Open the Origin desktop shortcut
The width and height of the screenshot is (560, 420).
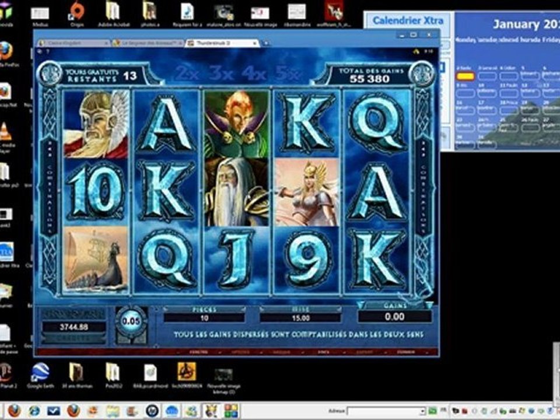(x=77, y=13)
